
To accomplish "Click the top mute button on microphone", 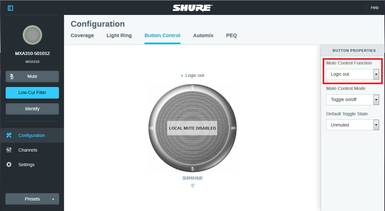I will tap(192, 87).
